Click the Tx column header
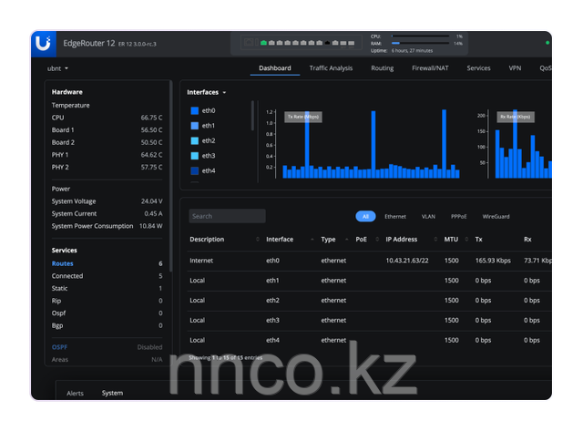This screenshot has width=583, height=431. point(478,239)
